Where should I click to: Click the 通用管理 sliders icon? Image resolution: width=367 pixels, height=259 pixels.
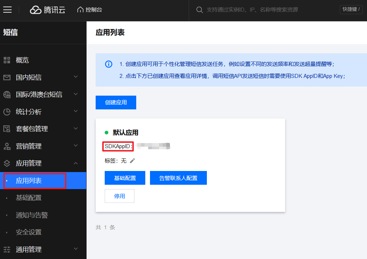(x=7, y=250)
